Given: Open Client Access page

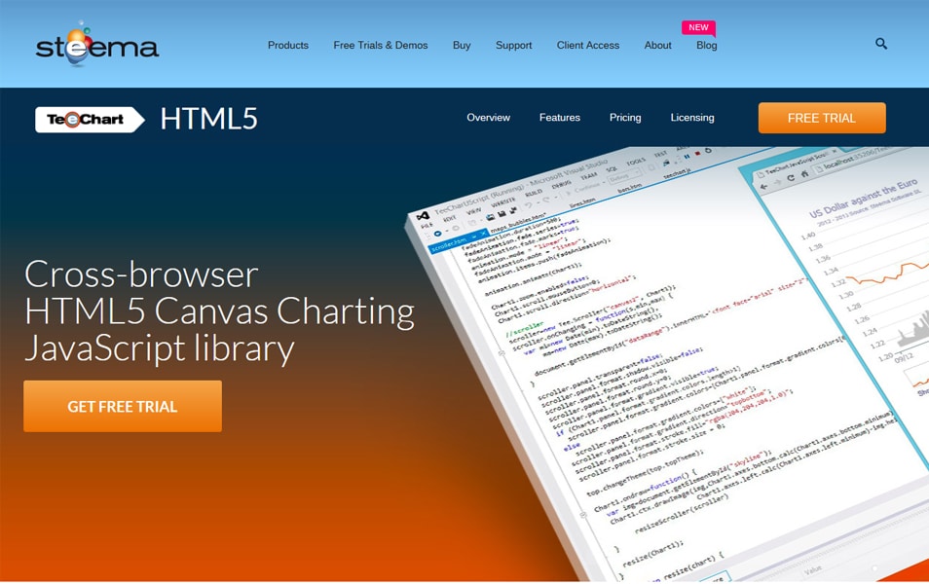Looking at the screenshot, I should click(588, 45).
